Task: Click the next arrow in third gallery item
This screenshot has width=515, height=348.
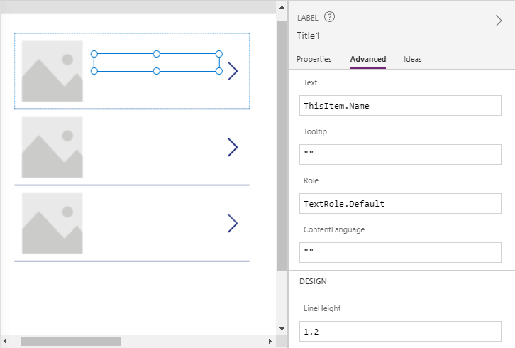Action: point(232,223)
